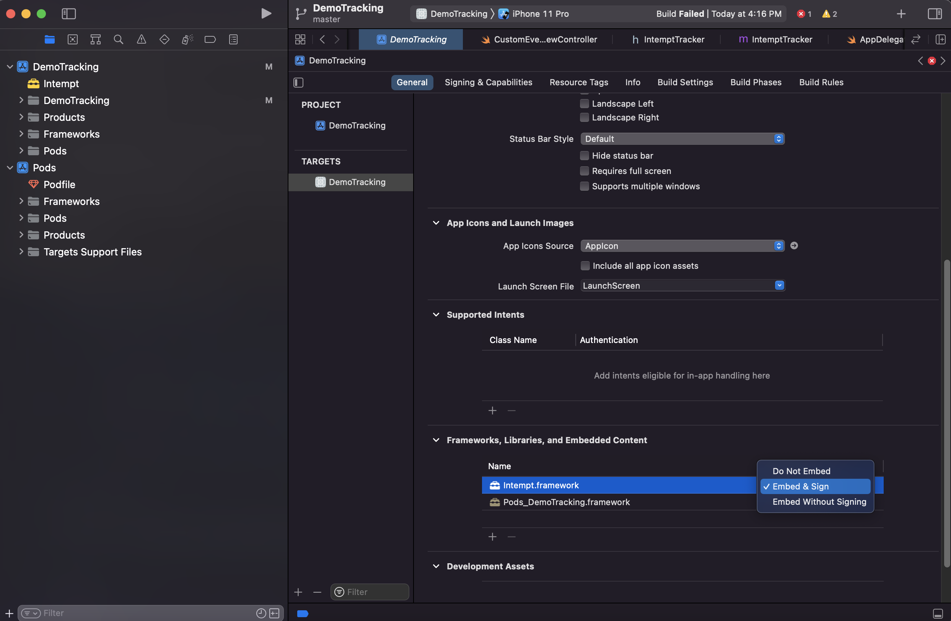The width and height of the screenshot is (951, 621).
Task: Jump to the current issue red badge
Action: click(x=932, y=61)
